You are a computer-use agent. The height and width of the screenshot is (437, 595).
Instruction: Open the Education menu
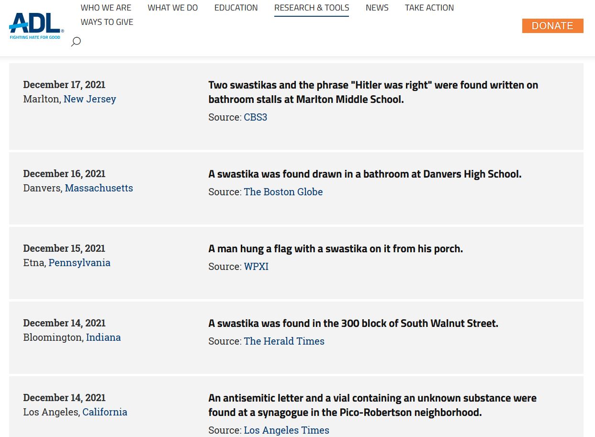pos(236,8)
